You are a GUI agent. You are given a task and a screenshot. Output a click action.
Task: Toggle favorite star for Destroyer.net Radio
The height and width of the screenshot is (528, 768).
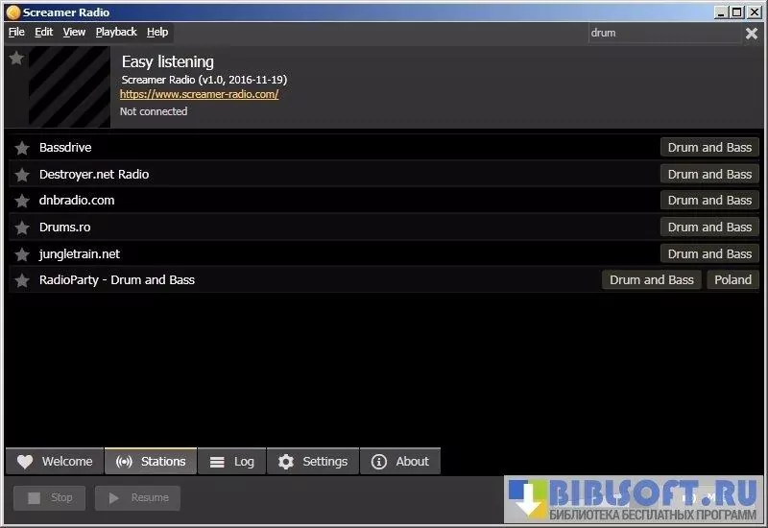coord(22,175)
